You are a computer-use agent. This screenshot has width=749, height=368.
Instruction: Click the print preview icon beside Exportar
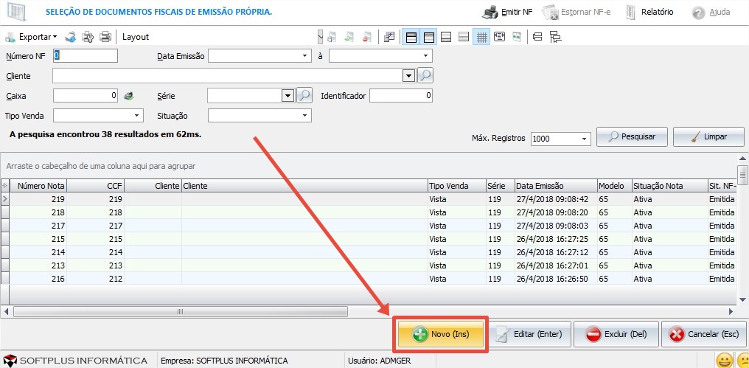(71, 37)
